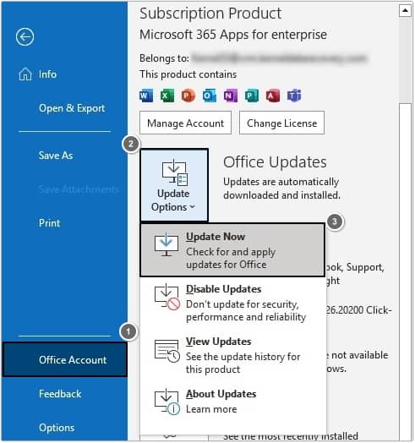Click the View Updates history icon
The height and width of the screenshot is (443, 415).
click(x=167, y=350)
